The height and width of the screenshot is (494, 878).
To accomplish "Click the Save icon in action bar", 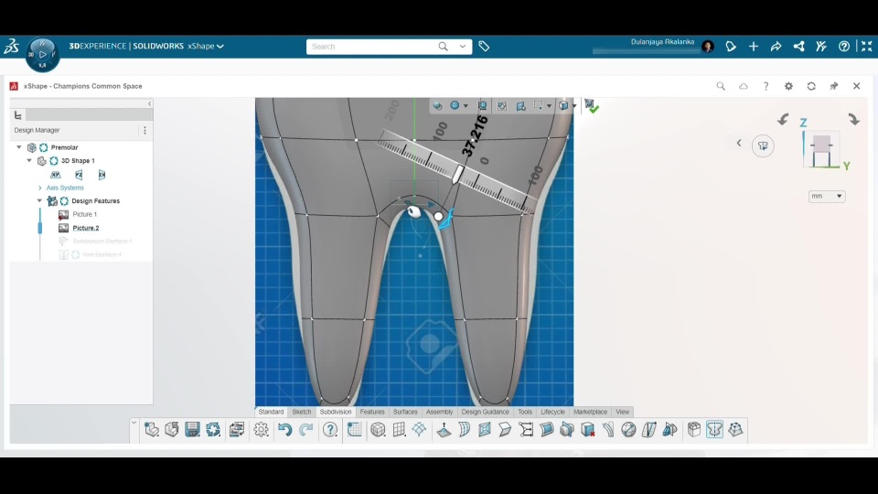I will 192,430.
